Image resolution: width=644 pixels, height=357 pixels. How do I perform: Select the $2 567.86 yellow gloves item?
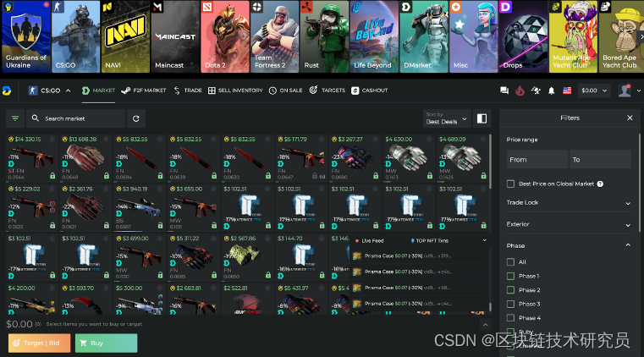247,257
